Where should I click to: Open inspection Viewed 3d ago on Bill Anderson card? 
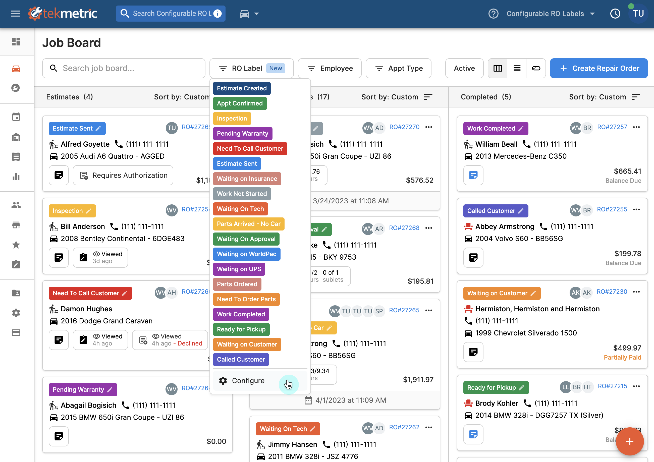click(100, 258)
